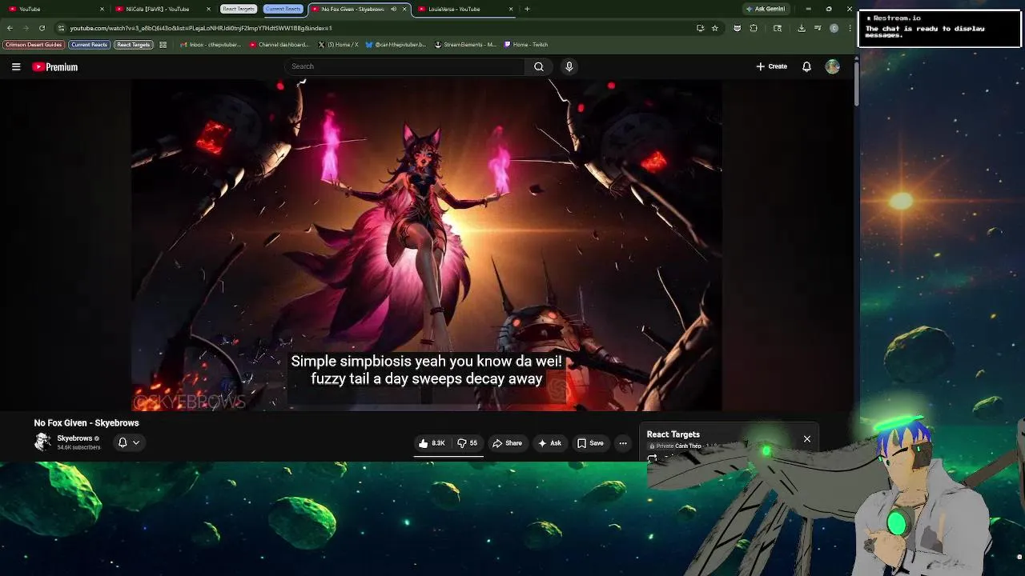Open the Current Reacts tab group
Viewport: 1025px width, 576px height.
(x=283, y=9)
